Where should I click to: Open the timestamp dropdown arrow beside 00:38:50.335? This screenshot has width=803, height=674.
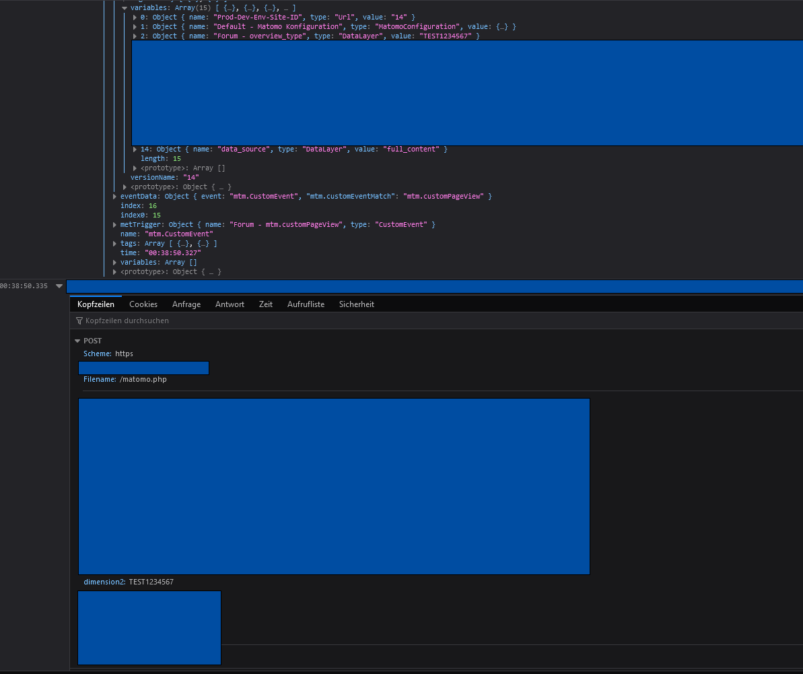(x=59, y=285)
